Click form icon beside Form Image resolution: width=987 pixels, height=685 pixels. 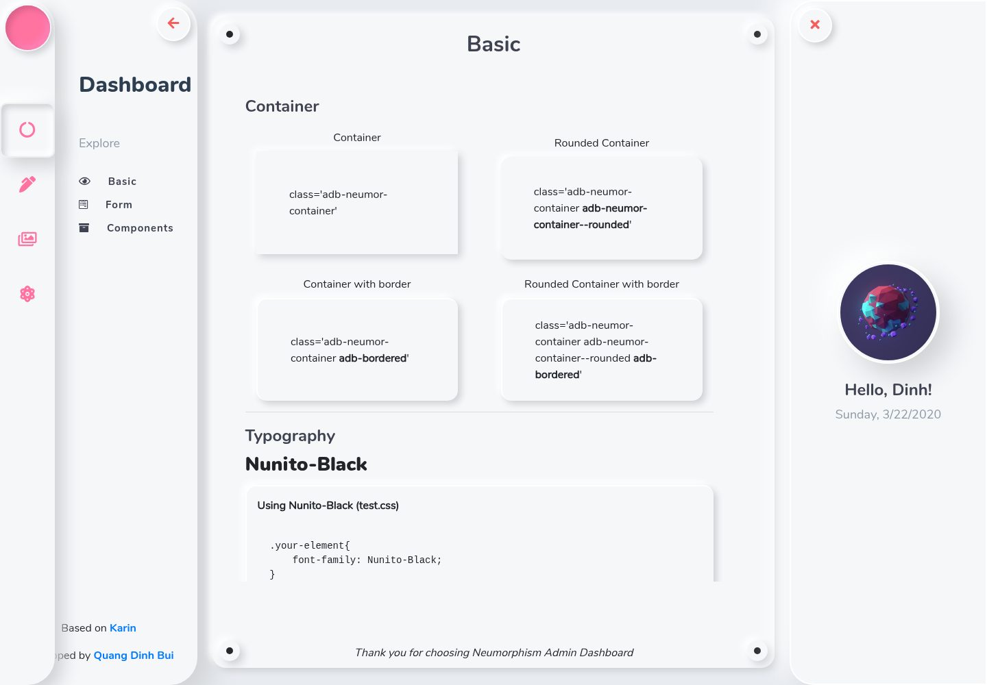(x=84, y=205)
